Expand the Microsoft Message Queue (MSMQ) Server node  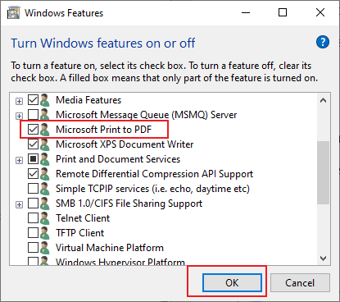coord(19,117)
